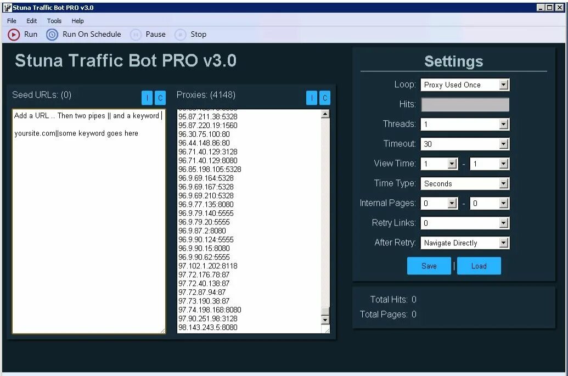Open the View Time maximum dropdown
This screenshot has height=376, width=568.
[x=504, y=164]
